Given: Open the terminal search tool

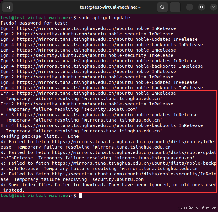Looking at the screenshot, I should (x=162, y=7).
